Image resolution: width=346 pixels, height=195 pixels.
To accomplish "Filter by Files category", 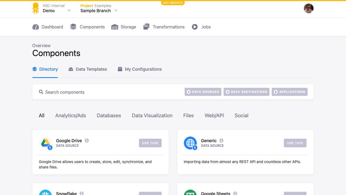I will pos(188,116).
